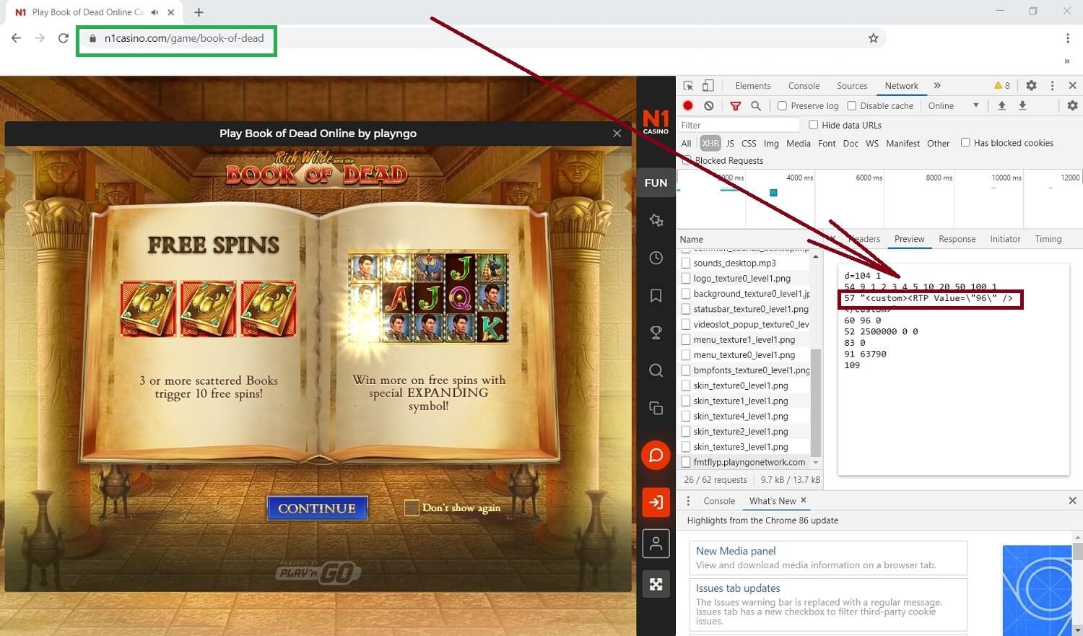Bookmark this page with star icon
1083x636 pixels.
tap(873, 38)
